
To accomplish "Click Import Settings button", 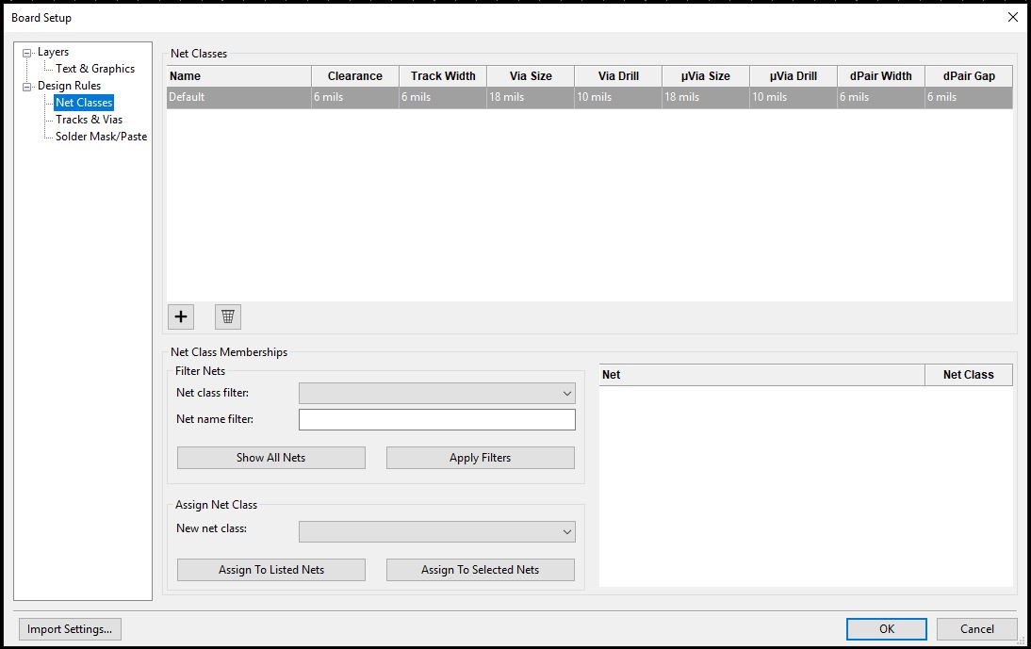I will click(x=70, y=629).
